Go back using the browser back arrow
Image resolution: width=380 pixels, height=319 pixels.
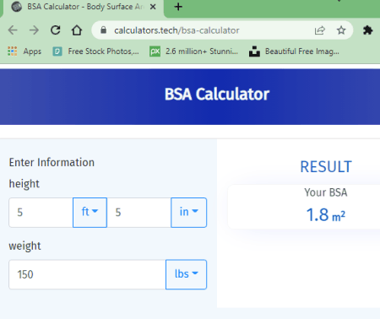13,30
